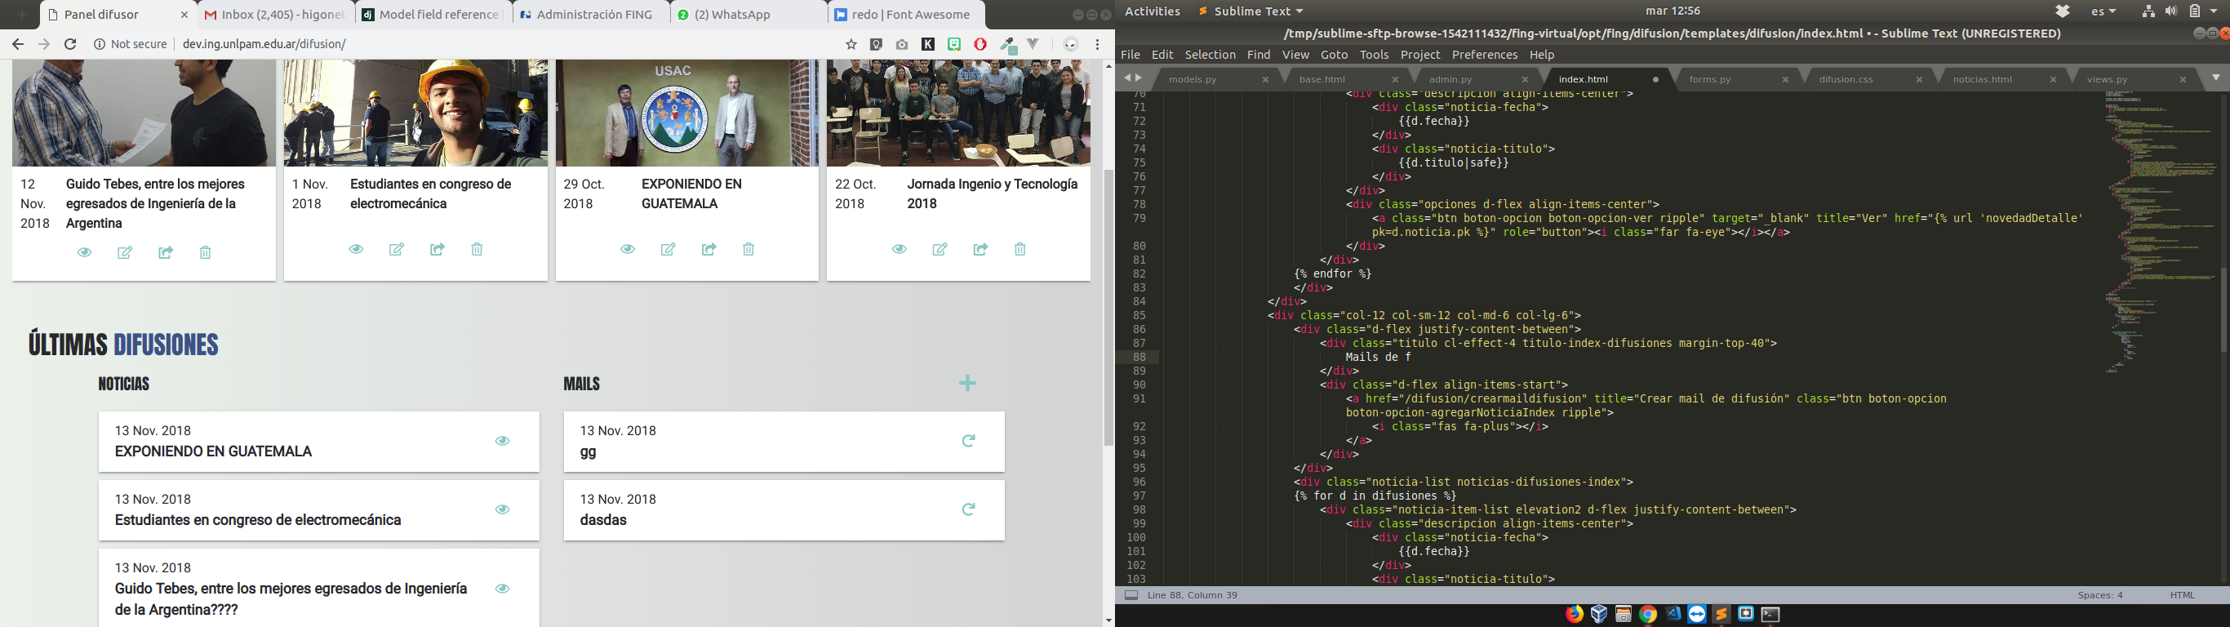Click the plus icon beside MAILS heading
Image resolution: width=2230 pixels, height=627 pixels.
click(967, 383)
